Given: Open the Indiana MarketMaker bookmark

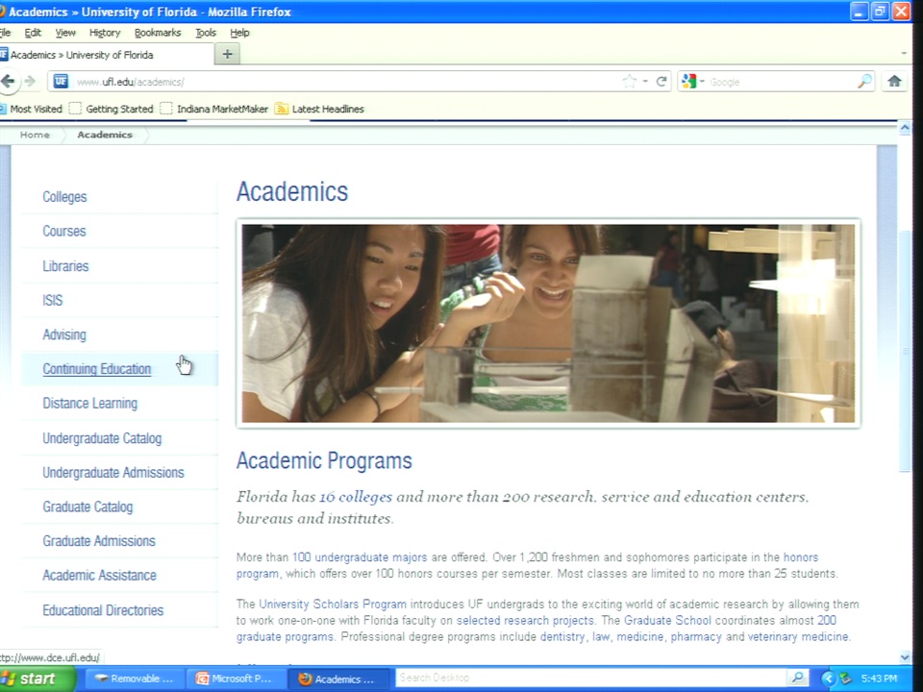Looking at the screenshot, I should click(x=214, y=109).
